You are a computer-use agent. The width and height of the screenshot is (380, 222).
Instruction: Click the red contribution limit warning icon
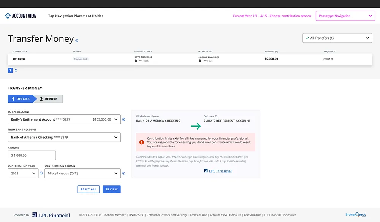[142, 142]
